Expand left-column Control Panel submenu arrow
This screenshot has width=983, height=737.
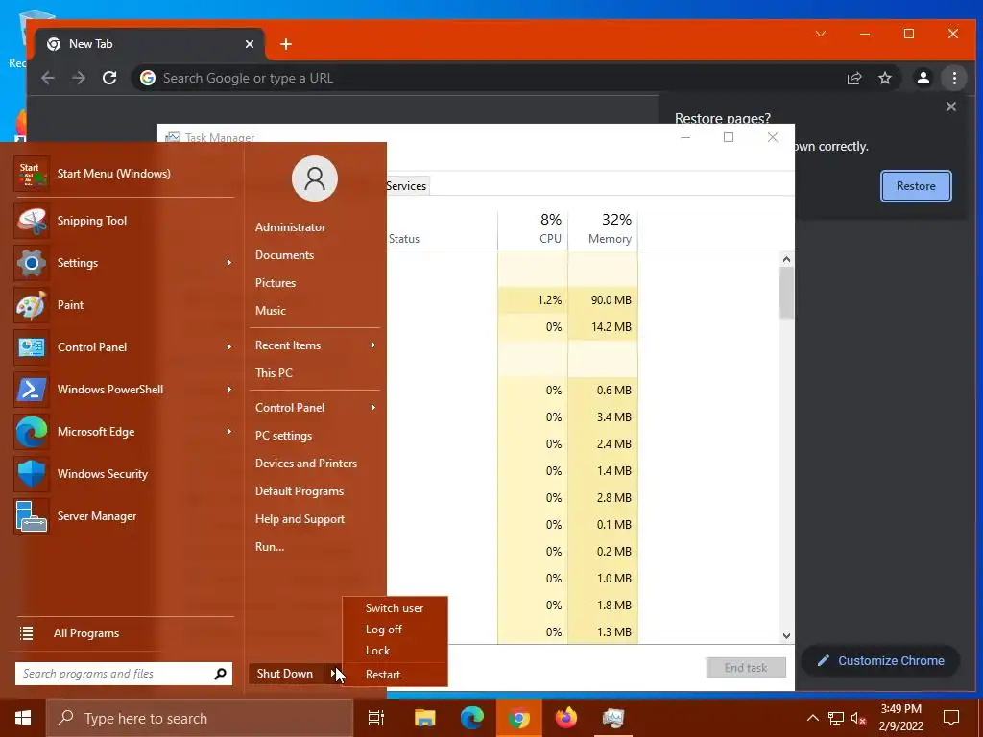pyautogui.click(x=228, y=346)
